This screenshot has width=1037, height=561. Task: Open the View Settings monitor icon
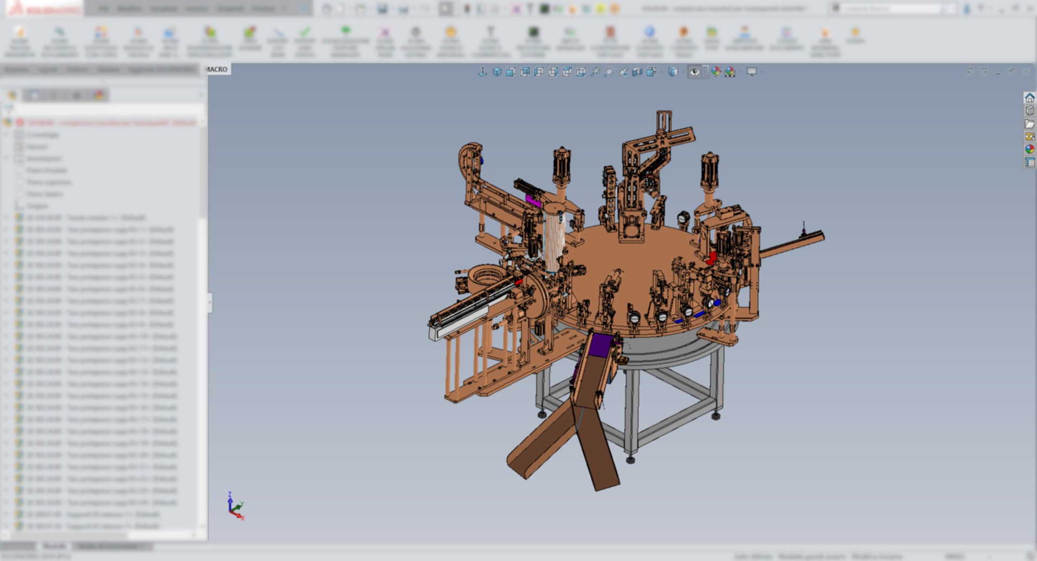(x=752, y=72)
